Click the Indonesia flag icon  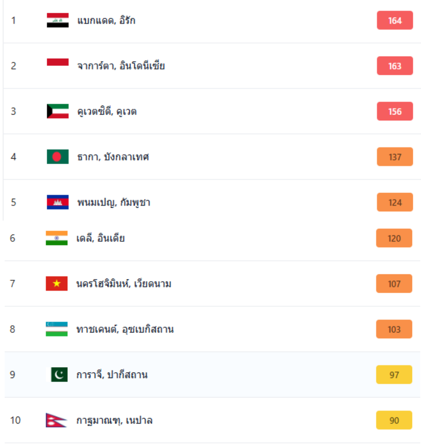[x=57, y=66]
